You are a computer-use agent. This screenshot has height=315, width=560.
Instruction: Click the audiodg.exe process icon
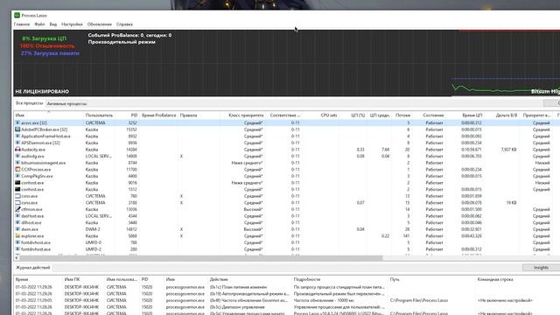point(17,156)
